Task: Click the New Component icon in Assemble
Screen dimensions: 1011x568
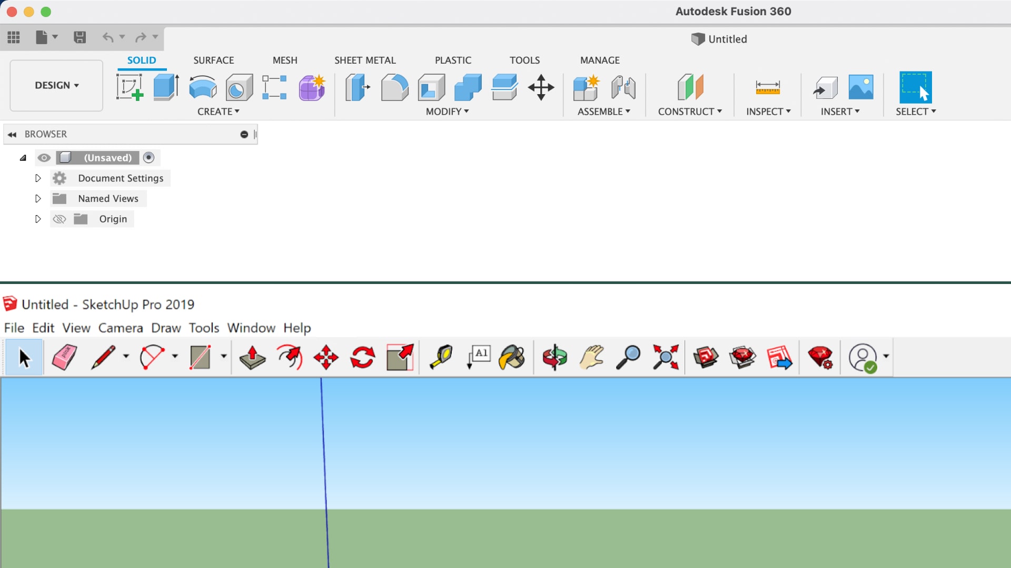Action: [x=587, y=87]
